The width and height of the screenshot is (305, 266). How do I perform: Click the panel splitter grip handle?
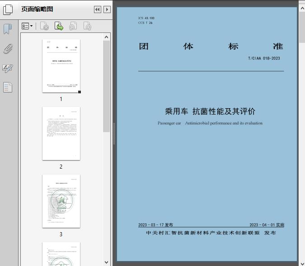[114, 134]
